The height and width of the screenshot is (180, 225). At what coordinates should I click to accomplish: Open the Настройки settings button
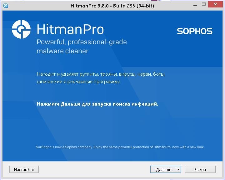[x=24, y=169]
